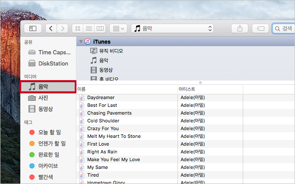
Task: Select the song Chasing Pavements
Action: pyautogui.click(x=109, y=113)
